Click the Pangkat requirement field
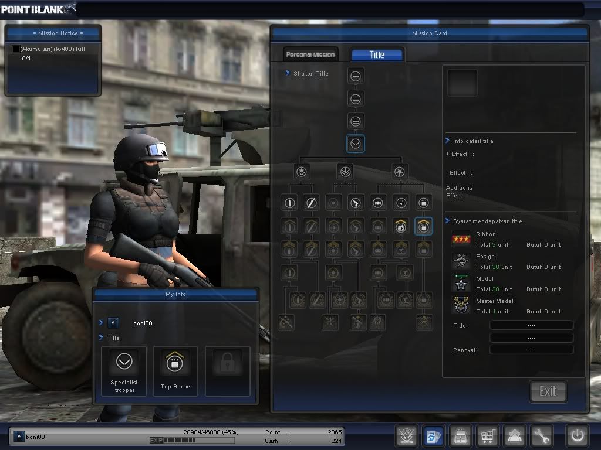601x450 pixels. (x=531, y=350)
